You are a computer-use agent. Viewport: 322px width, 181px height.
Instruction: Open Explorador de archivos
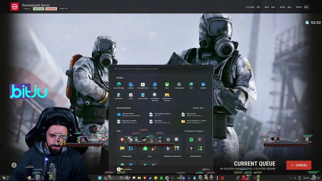[167, 97]
